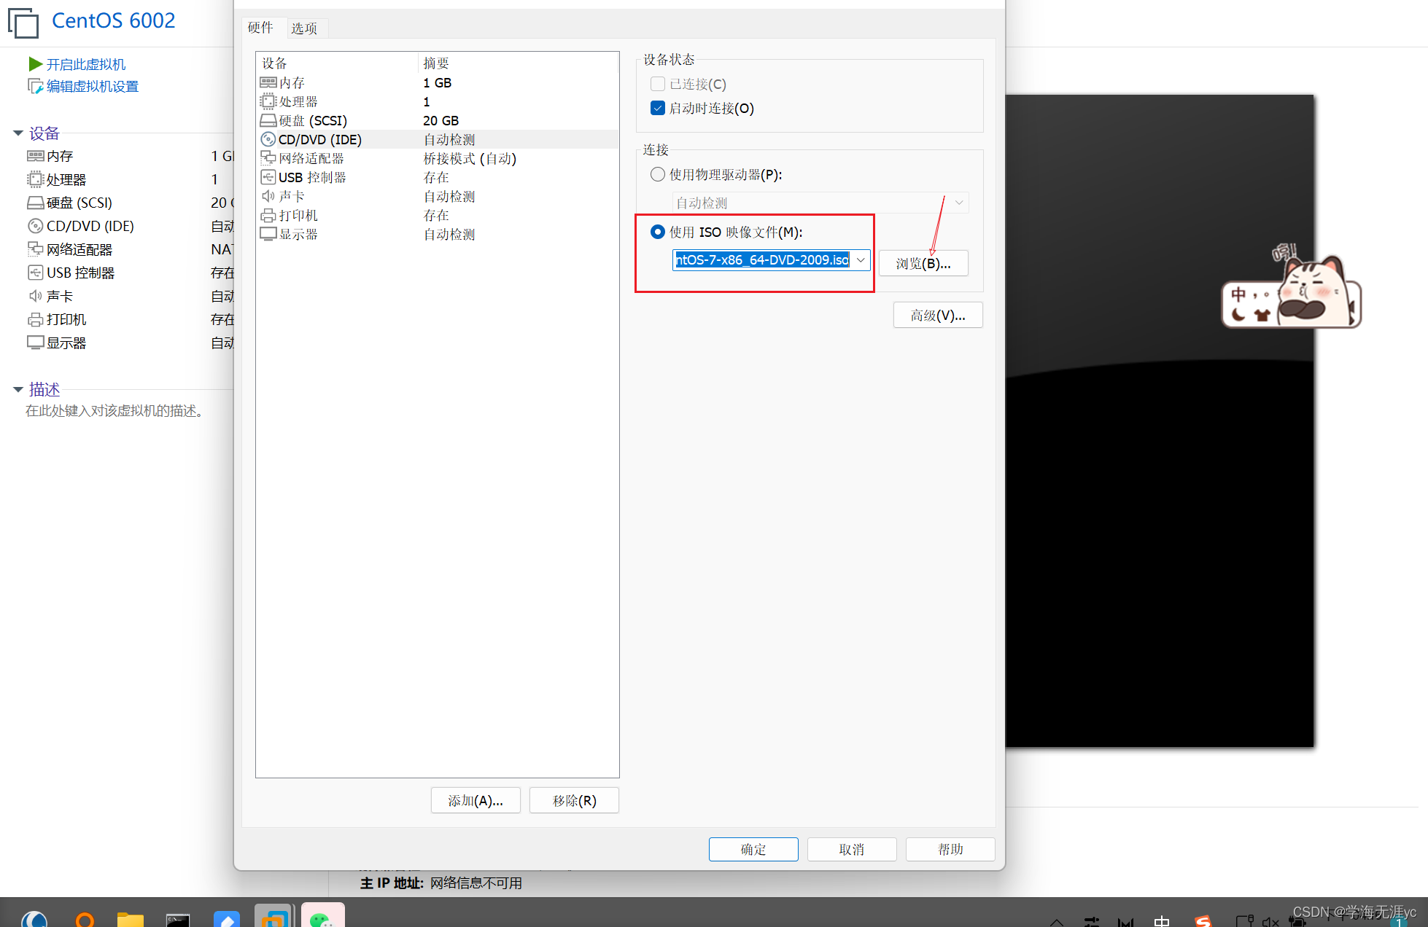Click the 硬盘 (SCSI) icon in left sidebar
This screenshot has width=1428, height=927.
tap(35, 203)
